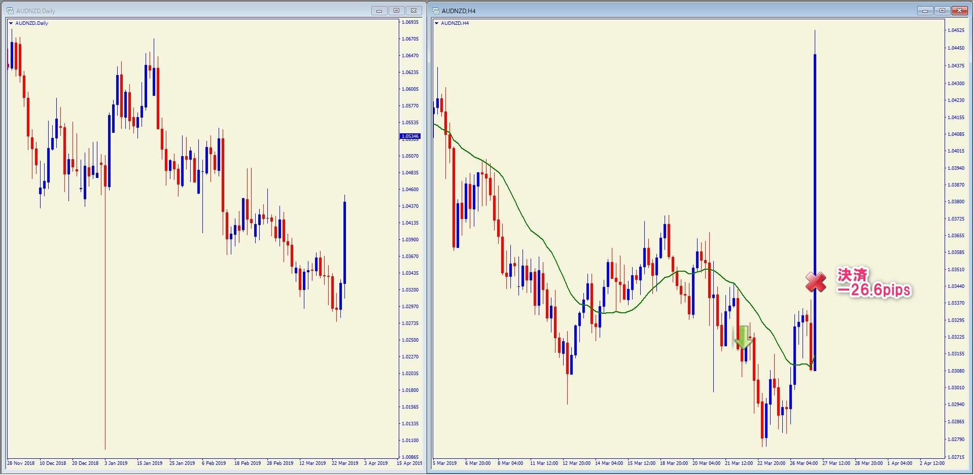Screen dimensions: 974x475
Task: Close the AUDNZD,H4 chart window
Action: click(960, 11)
